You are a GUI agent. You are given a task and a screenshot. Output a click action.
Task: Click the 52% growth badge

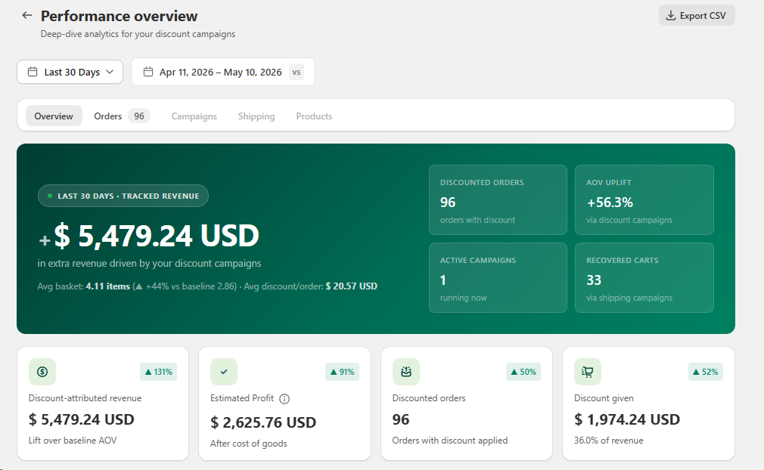705,372
